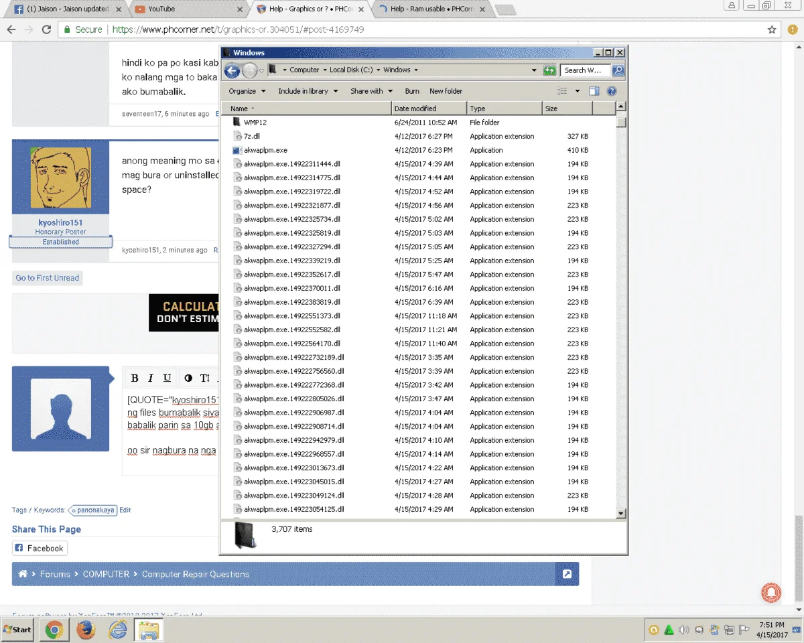
Task: Toggle bold in the reply editor
Action: (x=135, y=378)
